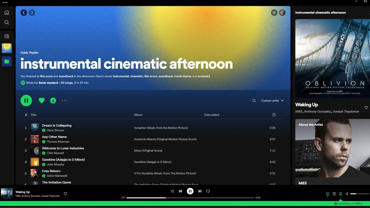The height and width of the screenshot is (208, 370).
Task: Sort by the duration clock icon
Action: (x=274, y=115)
